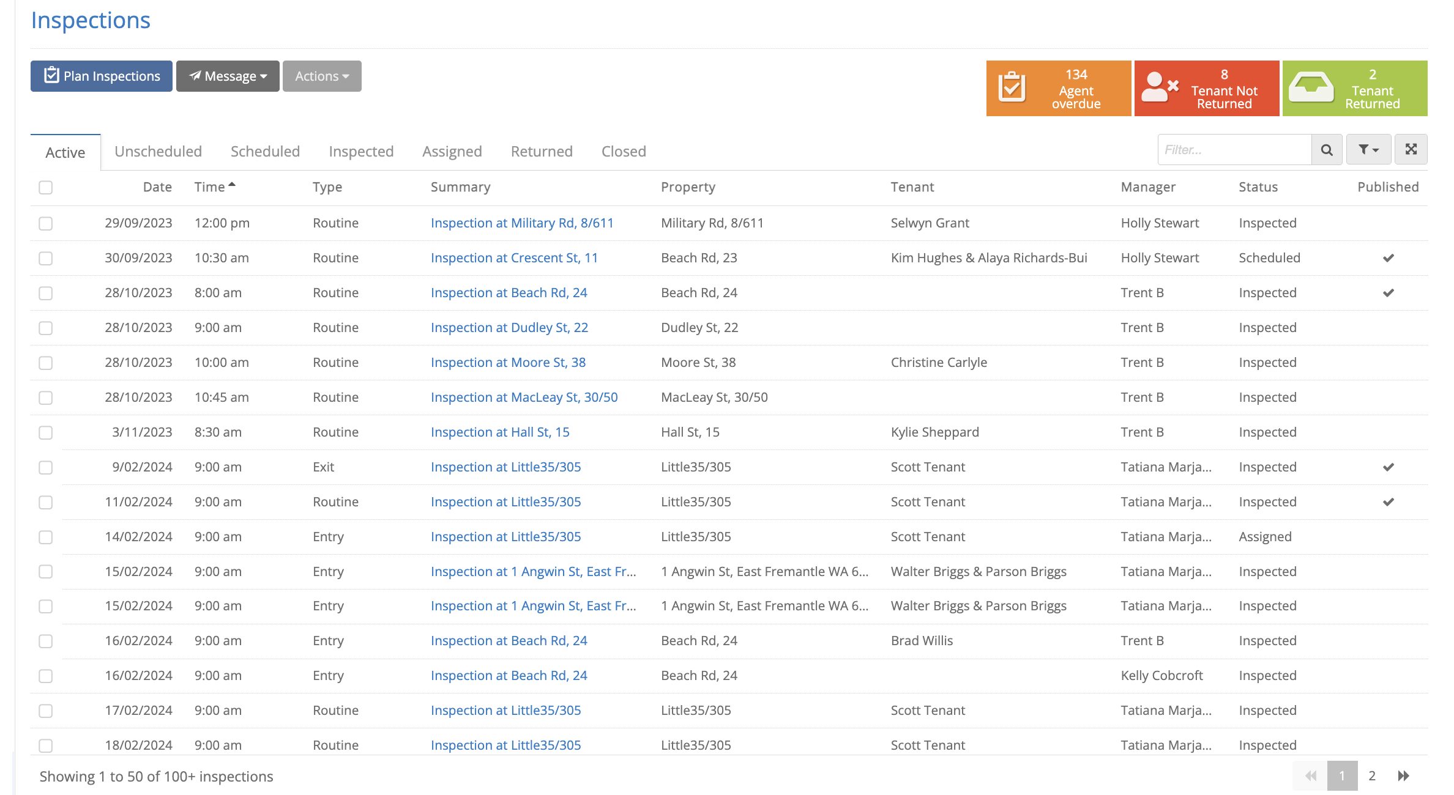The height and width of the screenshot is (795, 1454).
Task: Go to page 2 of inspections
Action: pos(1372,776)
